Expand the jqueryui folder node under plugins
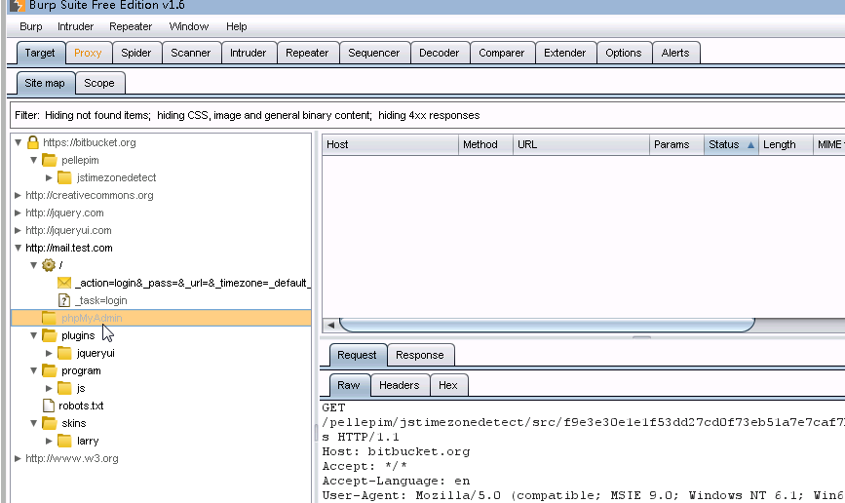 [x=49, y=353]
